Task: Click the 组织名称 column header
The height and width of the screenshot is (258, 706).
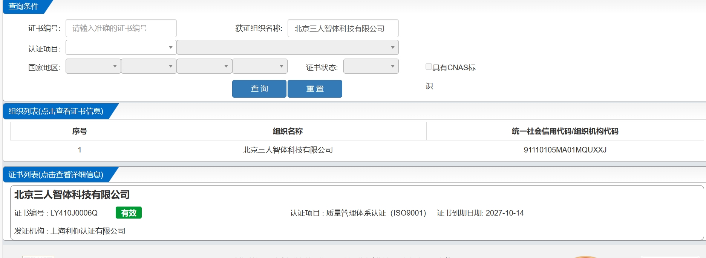Action: point(288,131)
